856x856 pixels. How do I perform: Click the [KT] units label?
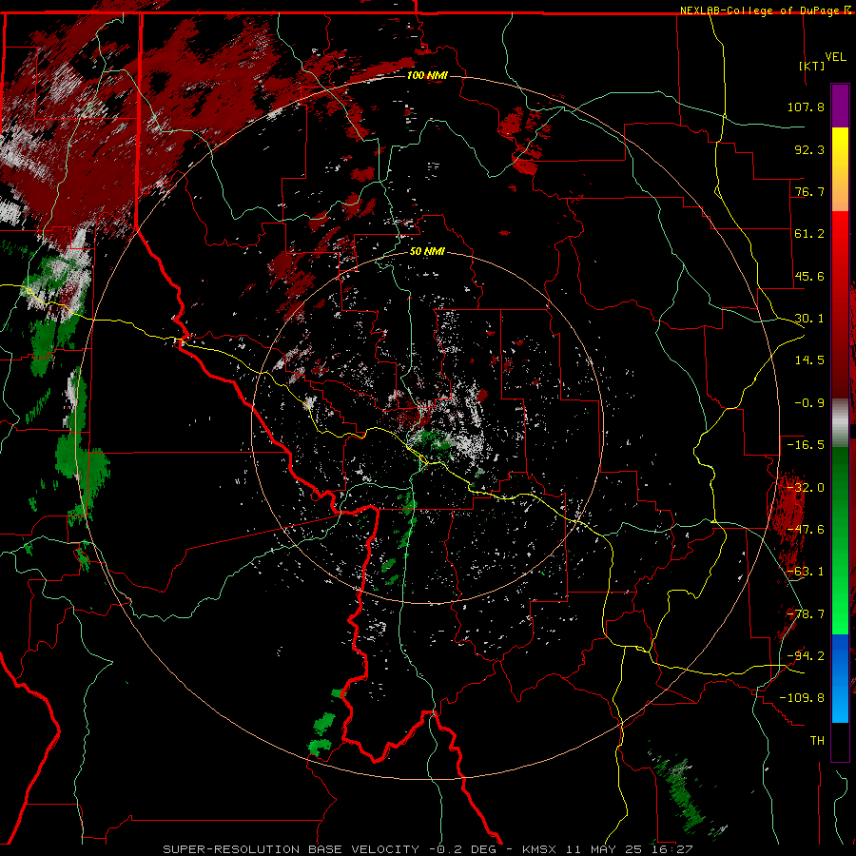tap(812, 66)
